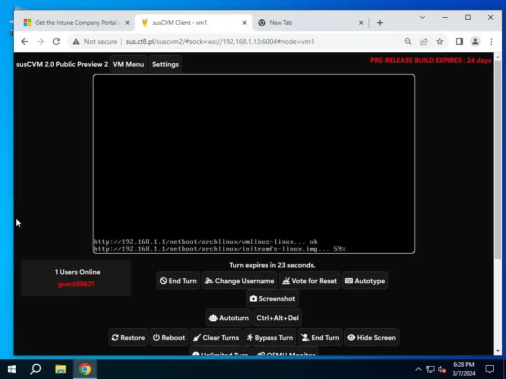Click the Not secure warning icon
This screenshot has width=506, height=379.
point(76,41)
